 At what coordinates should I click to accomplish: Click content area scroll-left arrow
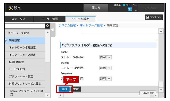pos(60,95)
